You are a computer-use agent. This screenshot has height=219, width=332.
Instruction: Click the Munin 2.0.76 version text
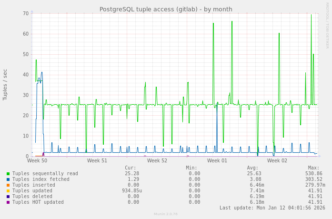[166, 214]
